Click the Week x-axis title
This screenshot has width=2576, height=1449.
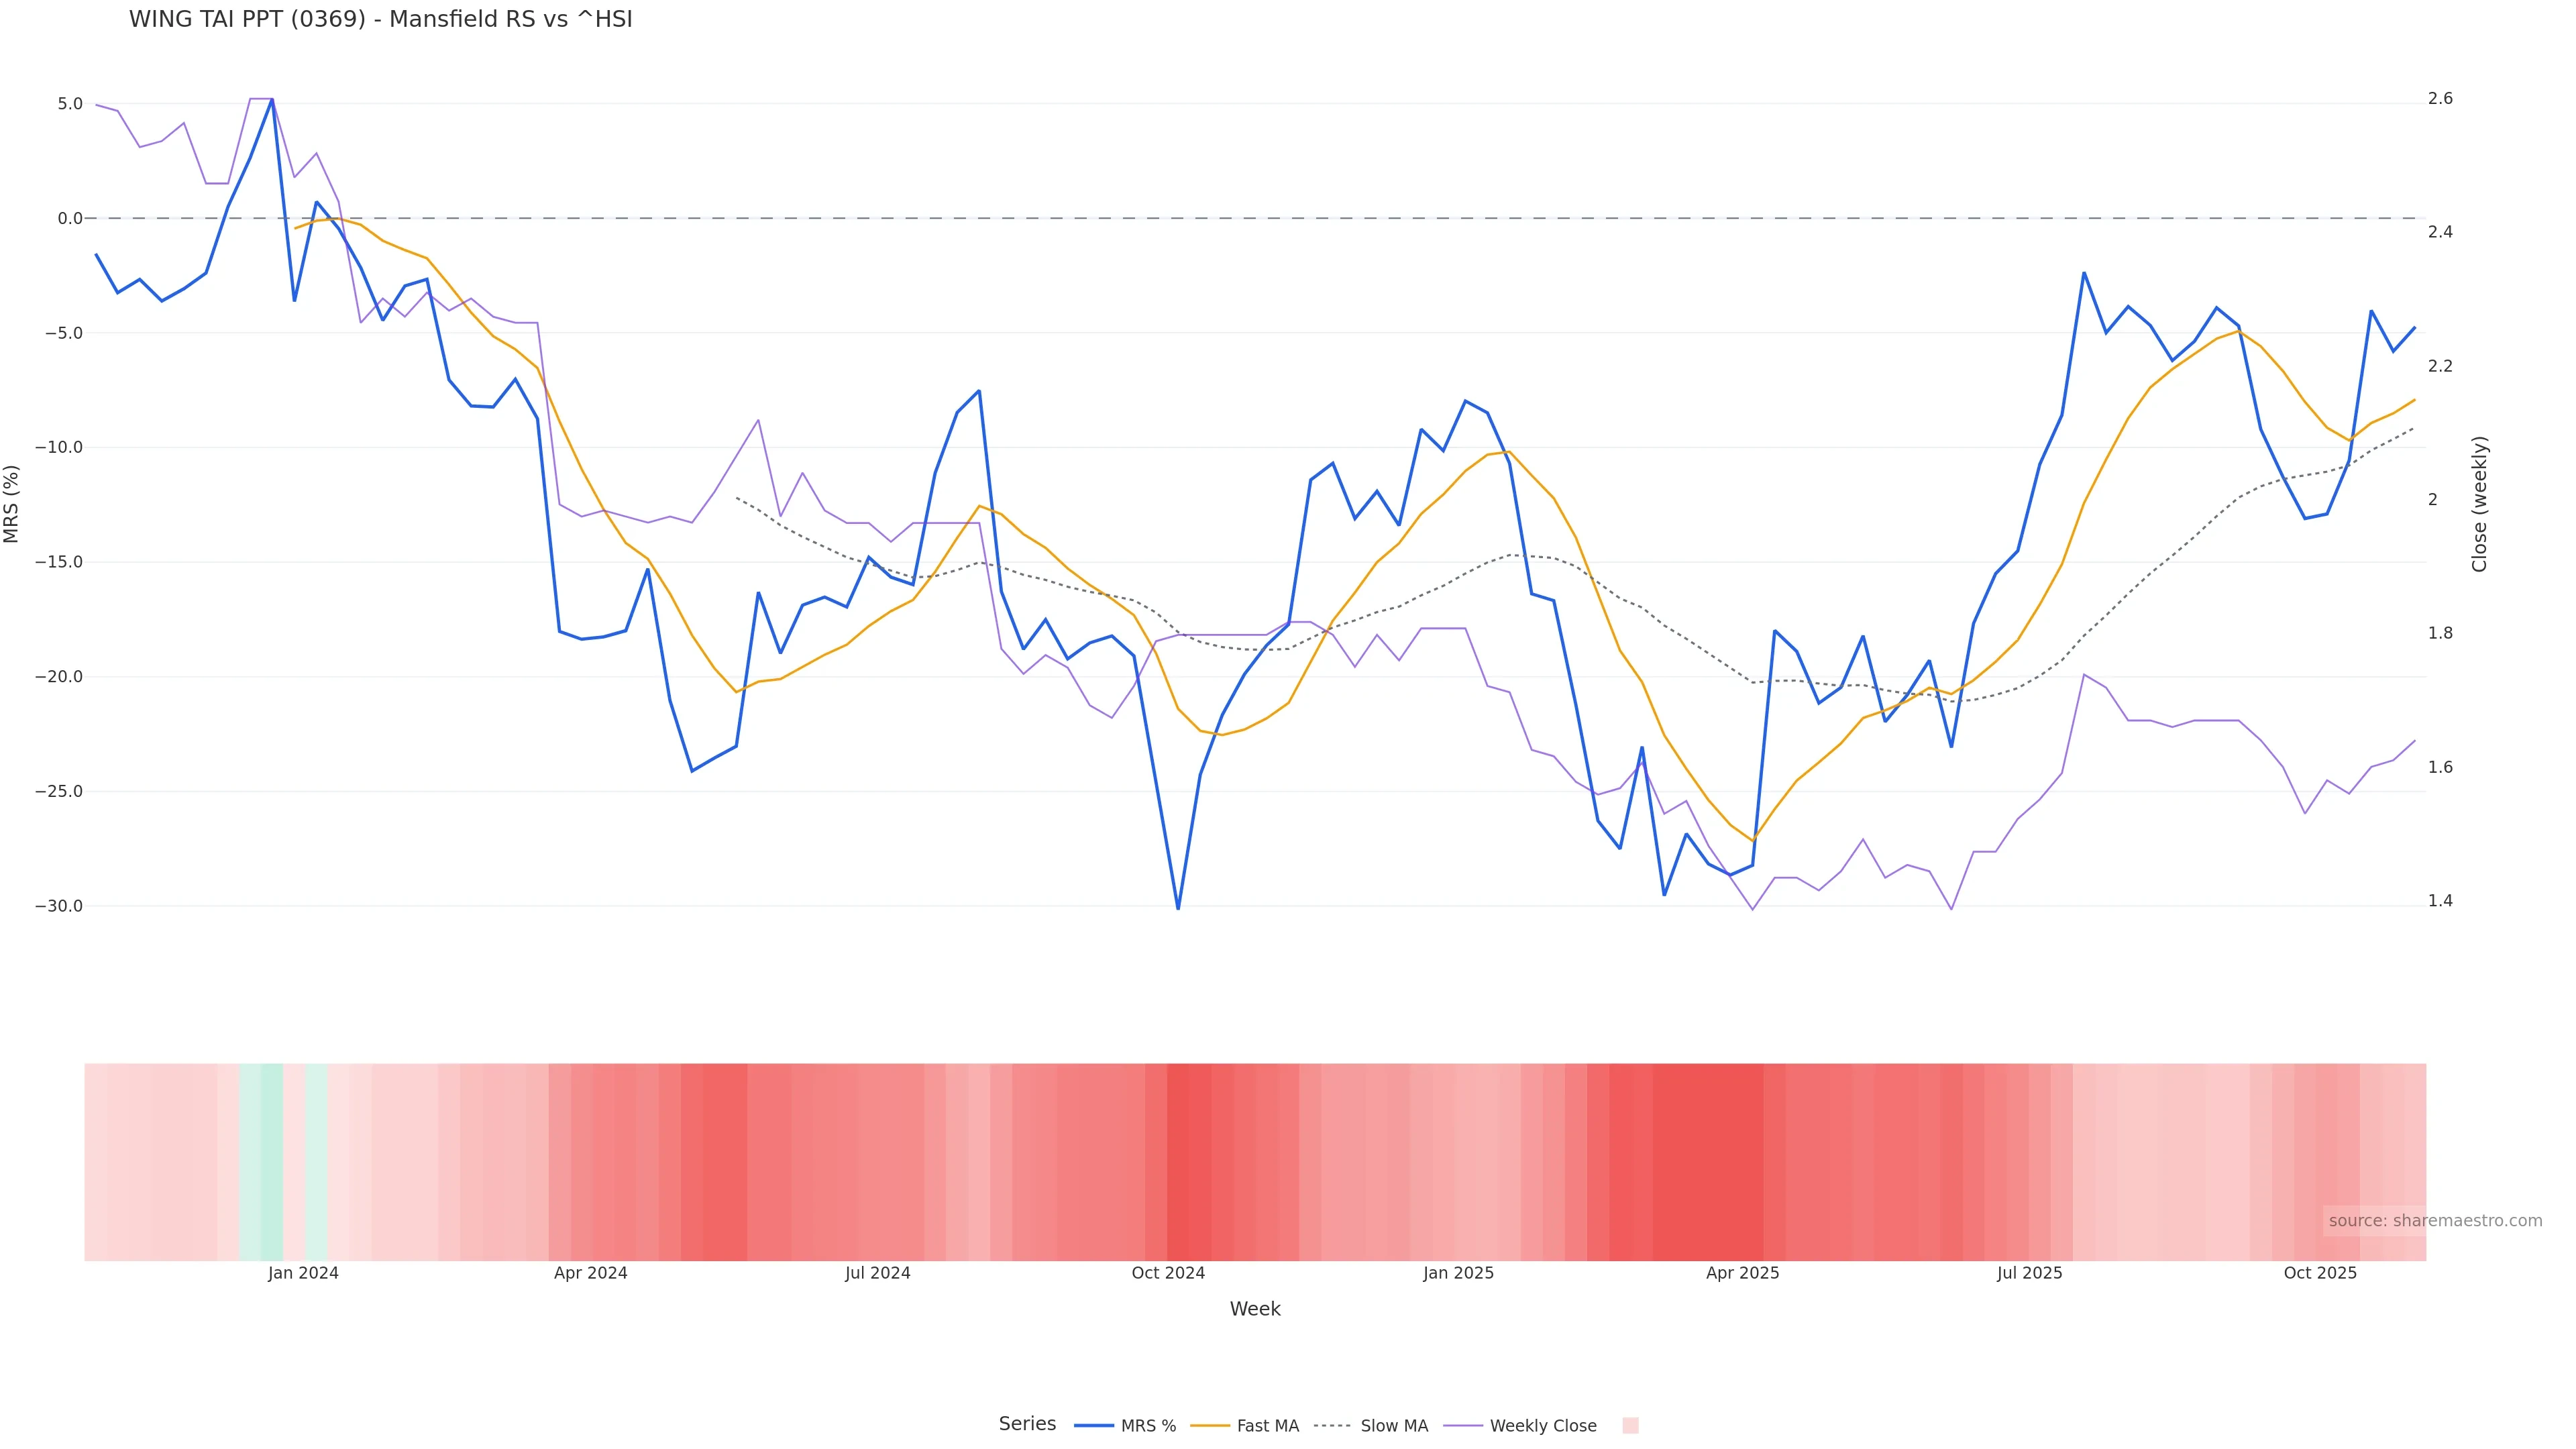click(1255, 1309)
